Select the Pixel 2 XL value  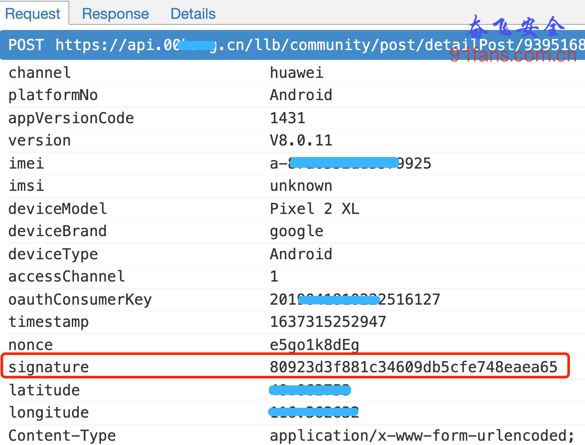pos(314,209)
